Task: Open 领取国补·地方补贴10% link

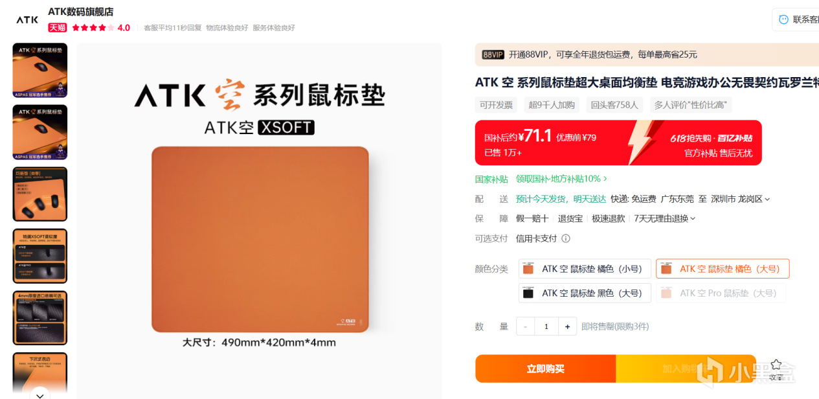Action: [x=561, y=179]
